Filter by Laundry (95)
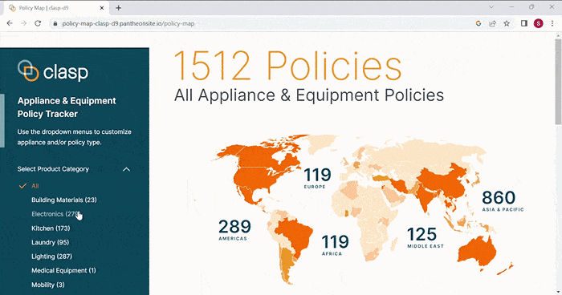 [50, 242]
